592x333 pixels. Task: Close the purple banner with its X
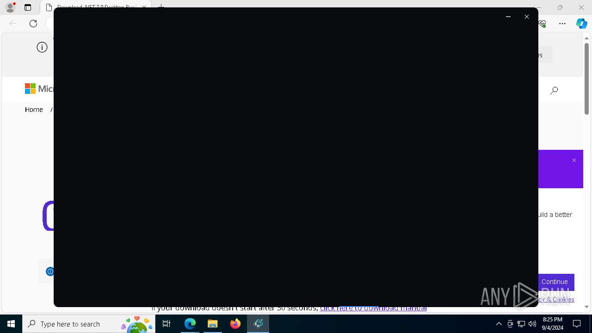pos(574,160)
